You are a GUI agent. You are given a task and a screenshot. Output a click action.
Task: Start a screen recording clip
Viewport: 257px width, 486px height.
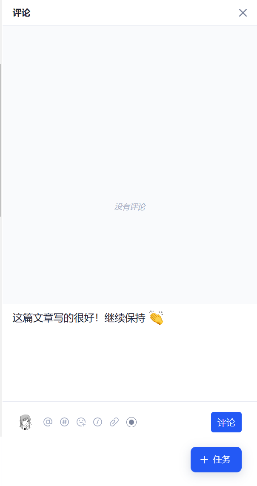point(131,422)
